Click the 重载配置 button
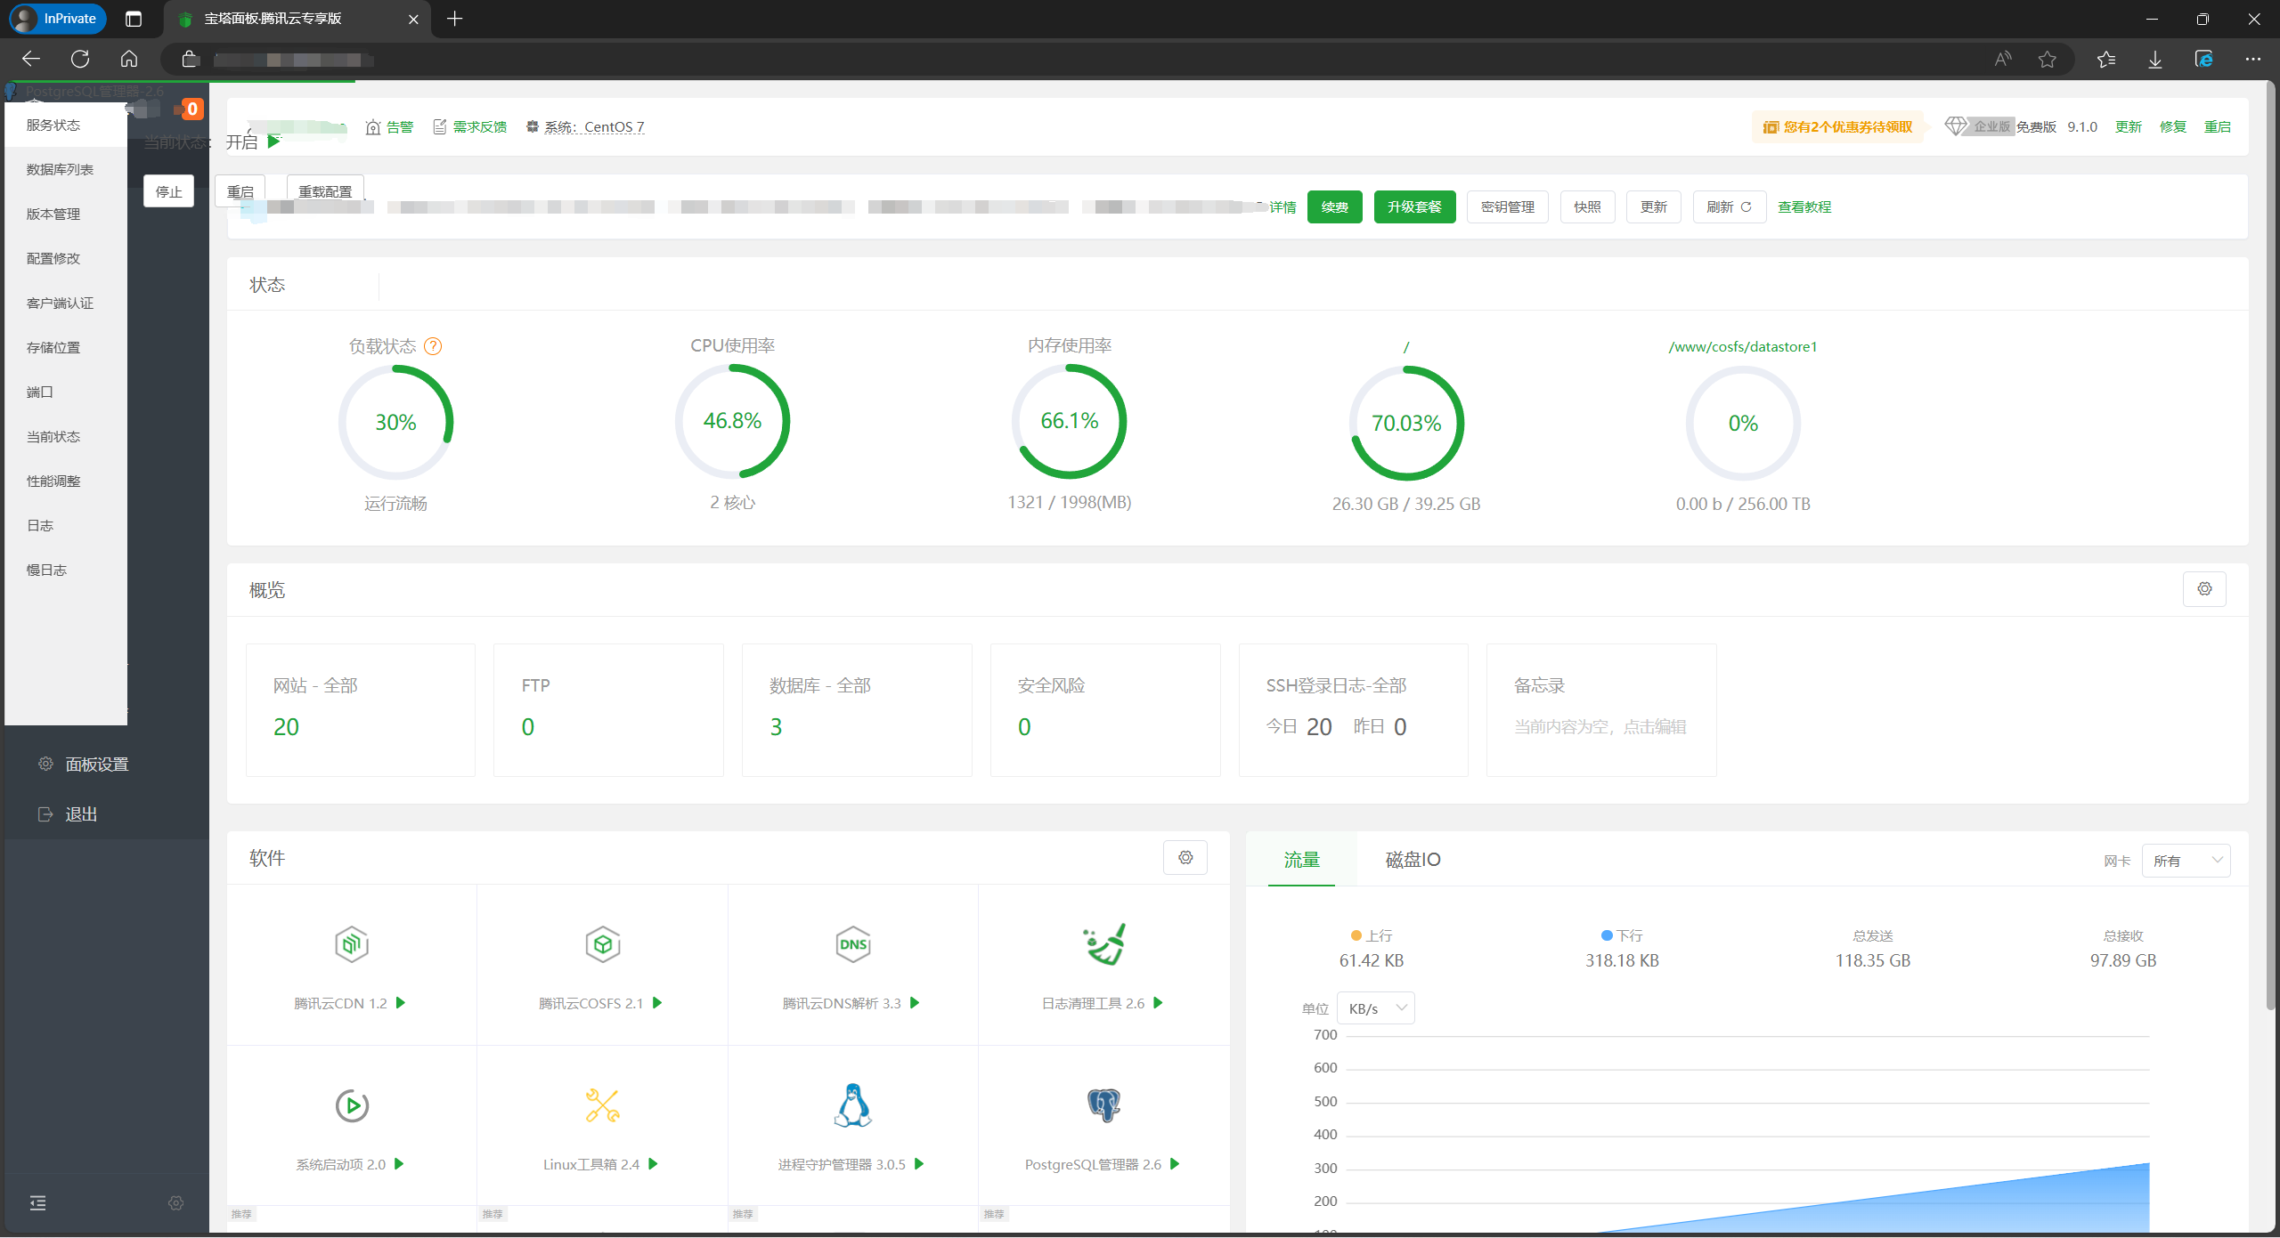The width and height of the screenshot is (2280, 1238). (325, 191)
